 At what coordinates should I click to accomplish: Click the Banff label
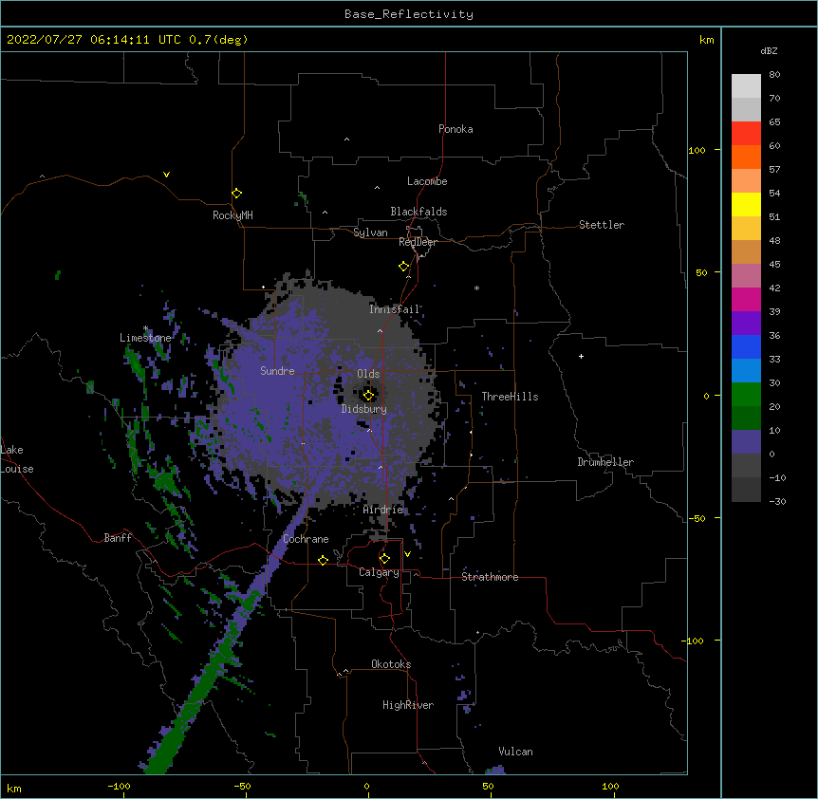[x=118, y=538]
